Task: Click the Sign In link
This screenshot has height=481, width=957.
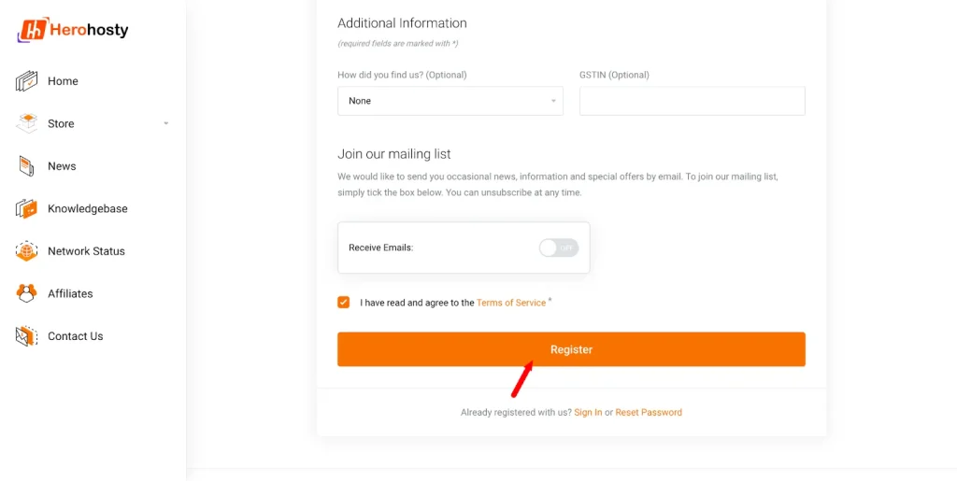Action: coord(588,412)
